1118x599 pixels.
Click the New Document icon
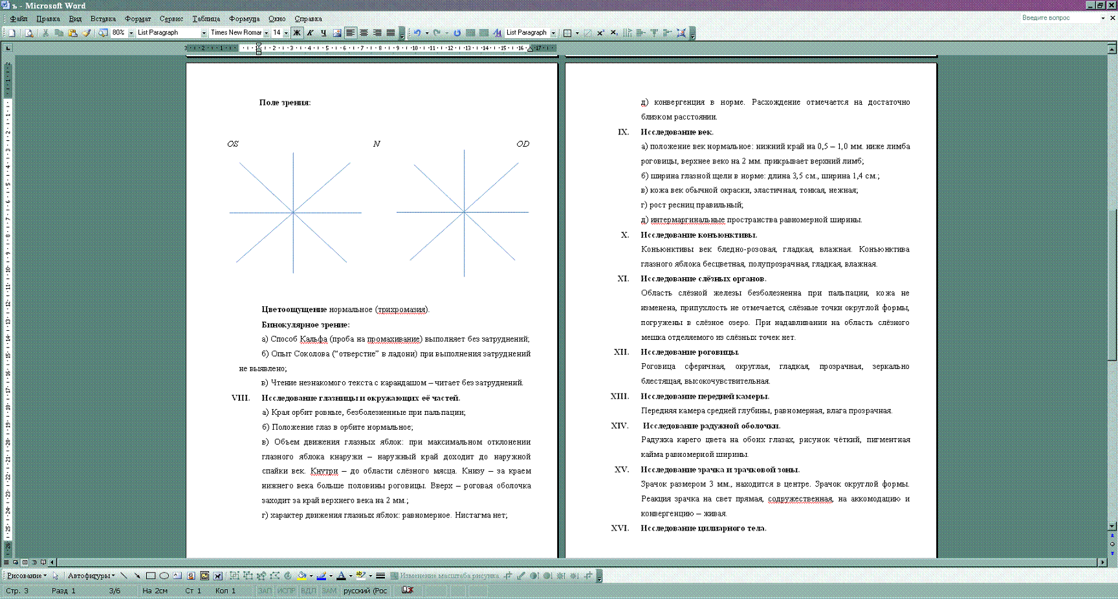coord(12,33)
